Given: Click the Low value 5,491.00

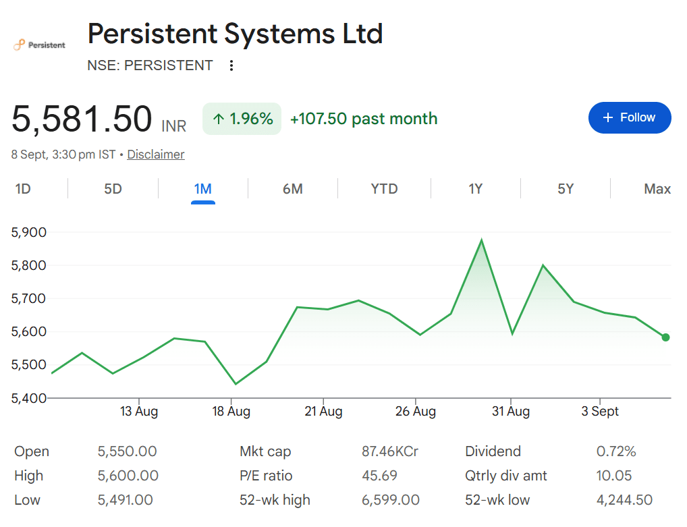Looking at the screenshot, I should pyautogui.click(x=126, y=500).
